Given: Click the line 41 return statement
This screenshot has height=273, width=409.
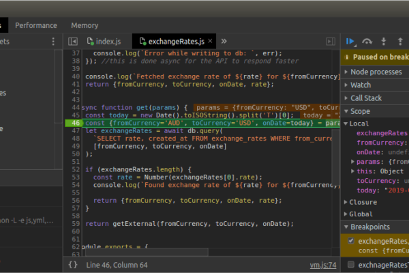Looking at the screenshot, I should (x=179, y=84).
